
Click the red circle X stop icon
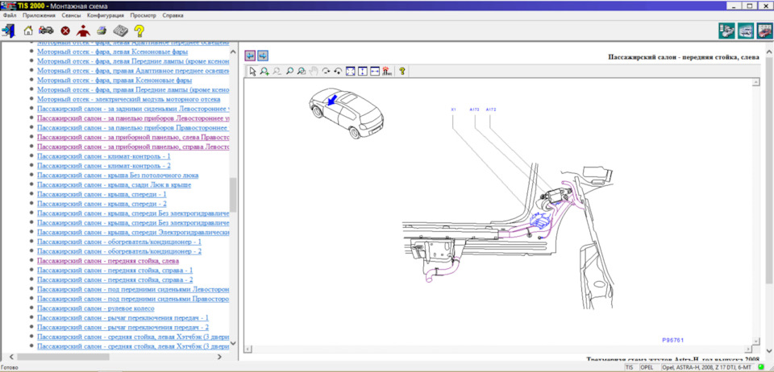tap(65, 31)
